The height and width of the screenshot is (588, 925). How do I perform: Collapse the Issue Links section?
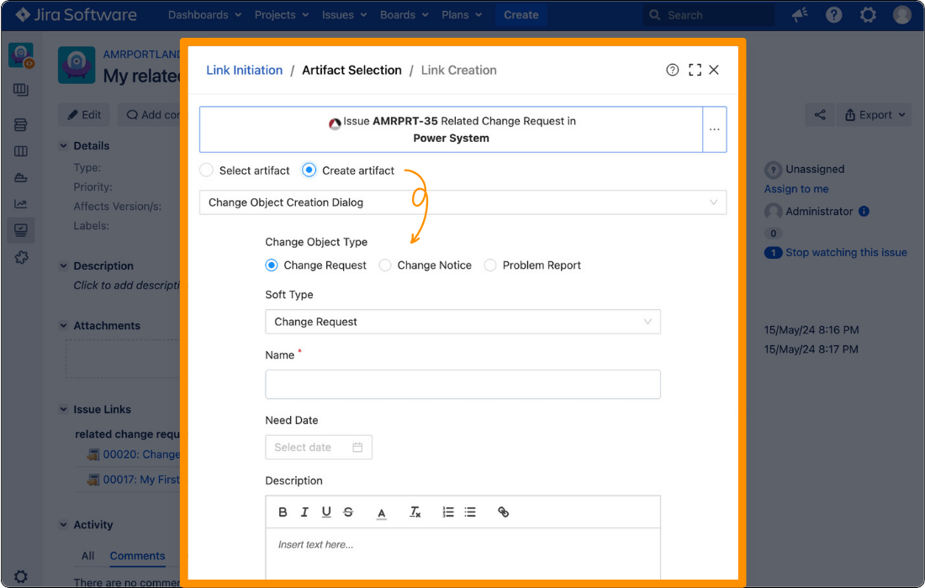[63, 409]
